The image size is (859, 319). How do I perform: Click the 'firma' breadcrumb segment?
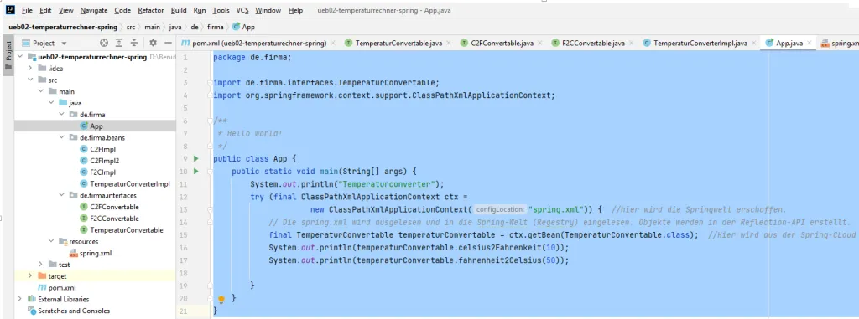tap(216, 26)
